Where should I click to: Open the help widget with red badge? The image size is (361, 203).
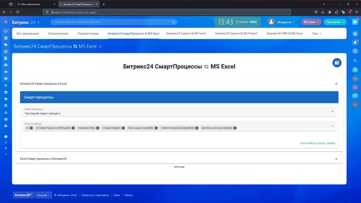coord(355,22)
